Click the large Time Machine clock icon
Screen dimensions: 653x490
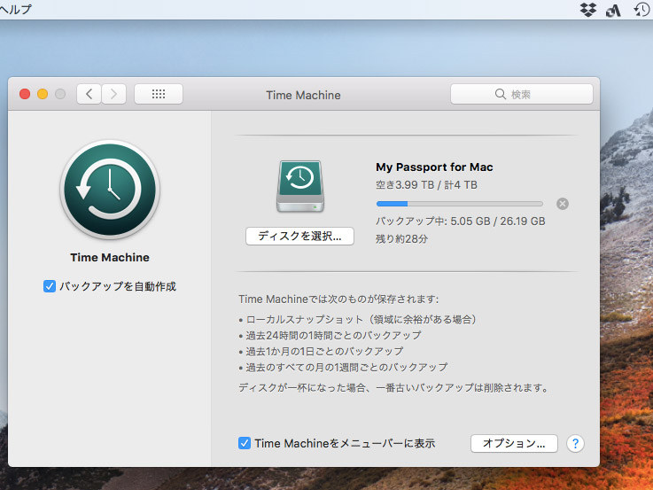tap(110, 190)
